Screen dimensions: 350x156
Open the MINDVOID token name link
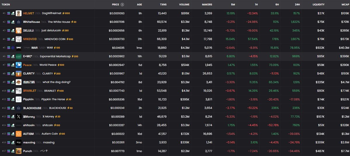point(30,39)
